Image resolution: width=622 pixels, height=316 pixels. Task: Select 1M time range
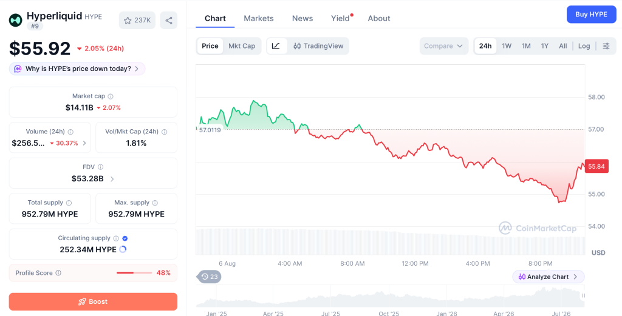(x=526, y=46)
